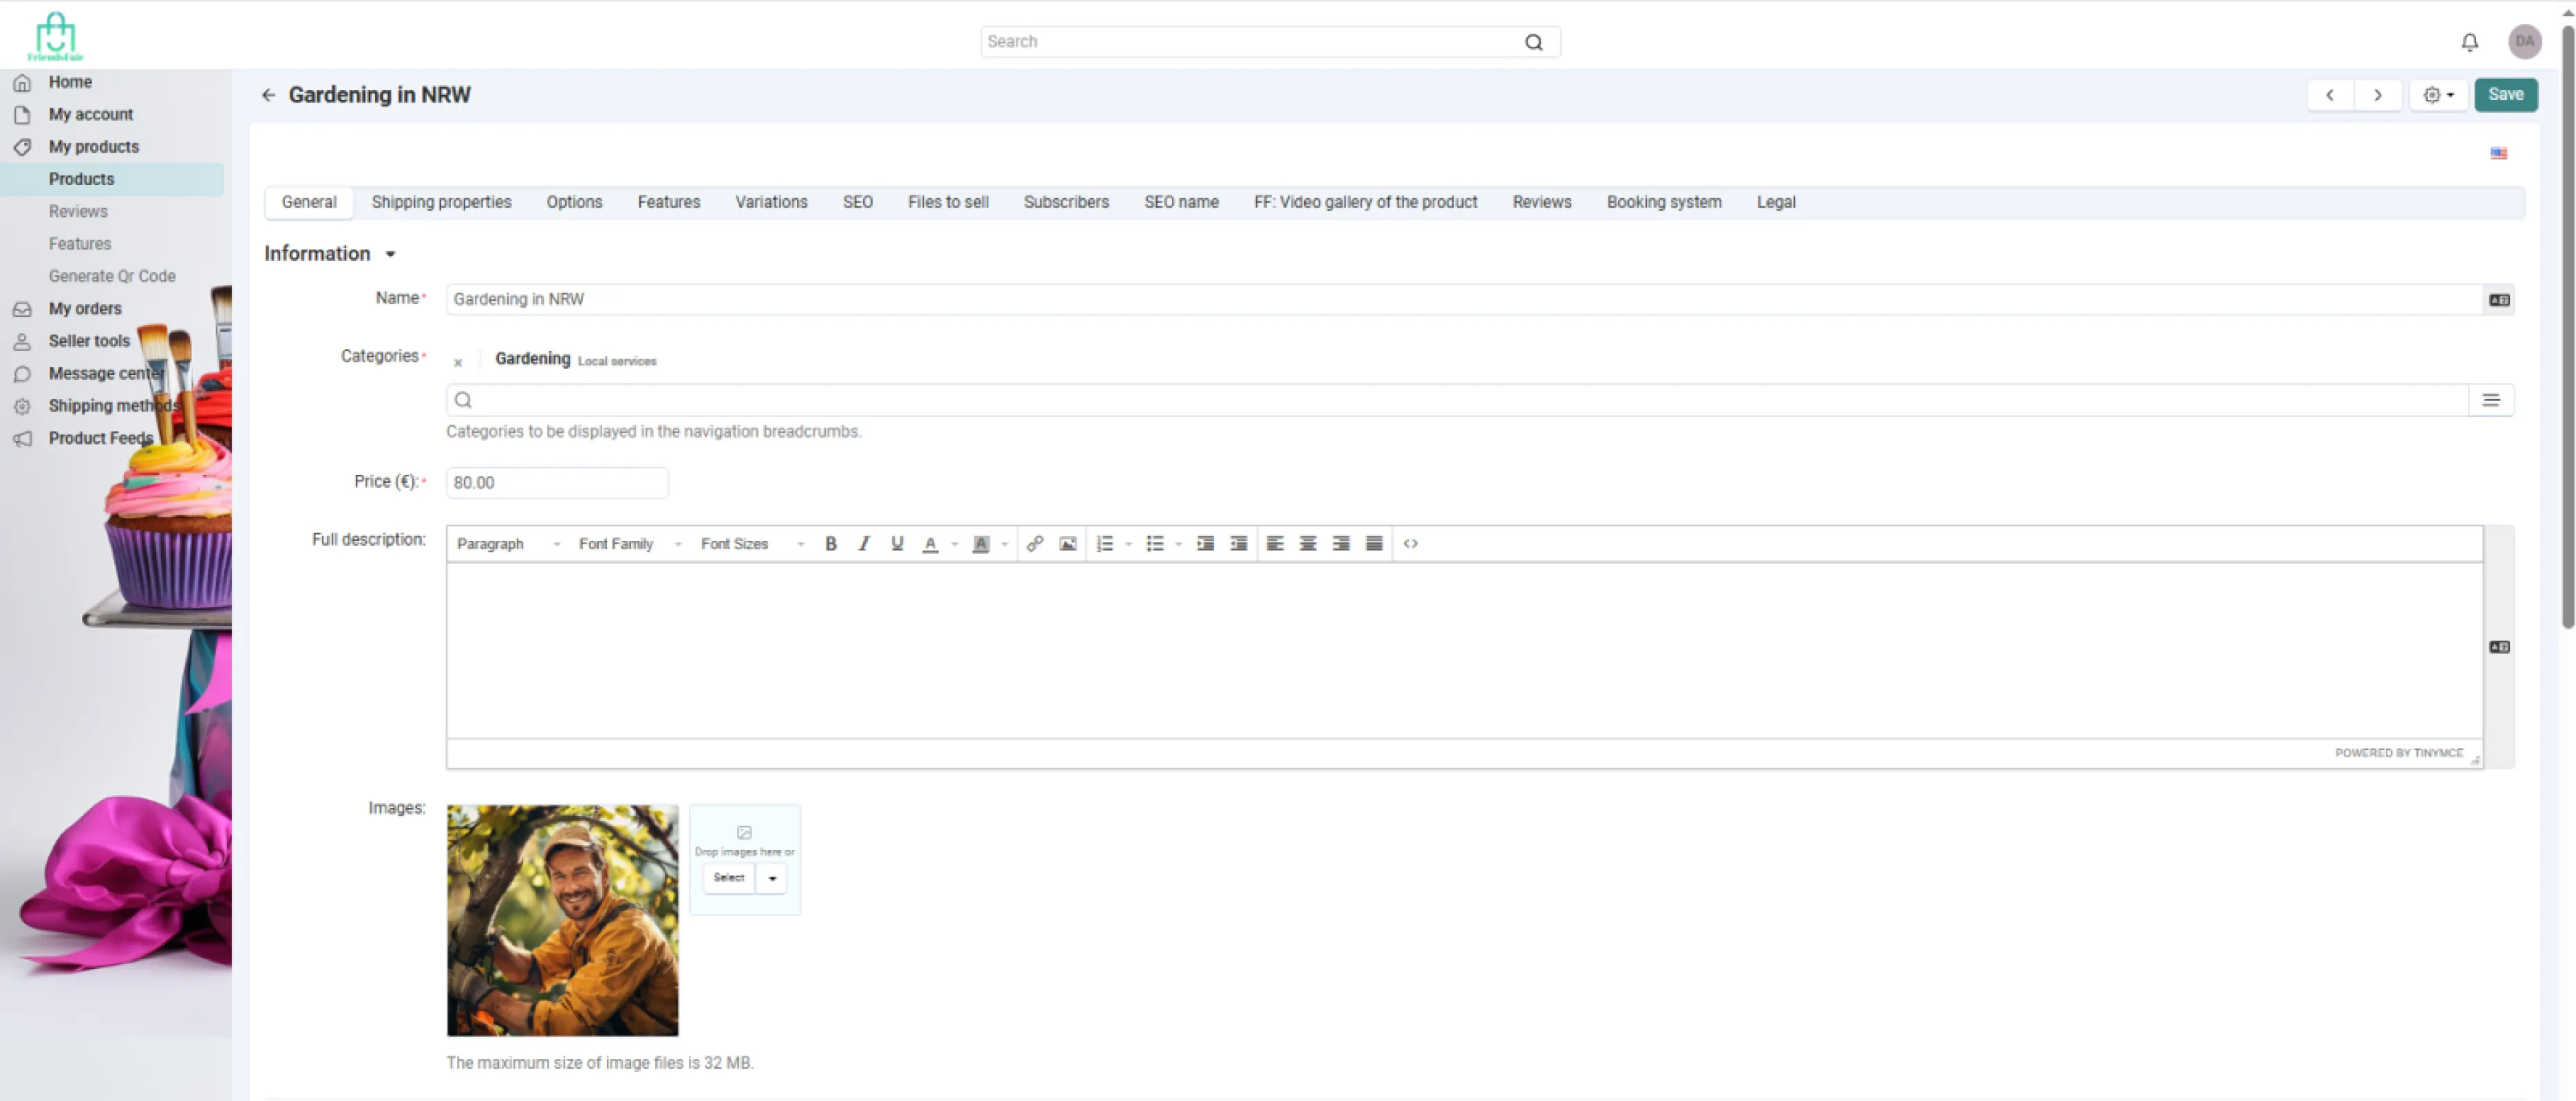The image size is (2576, 1101).
Task: Open the Booking system tab
Action: [x=1663, y=202]
